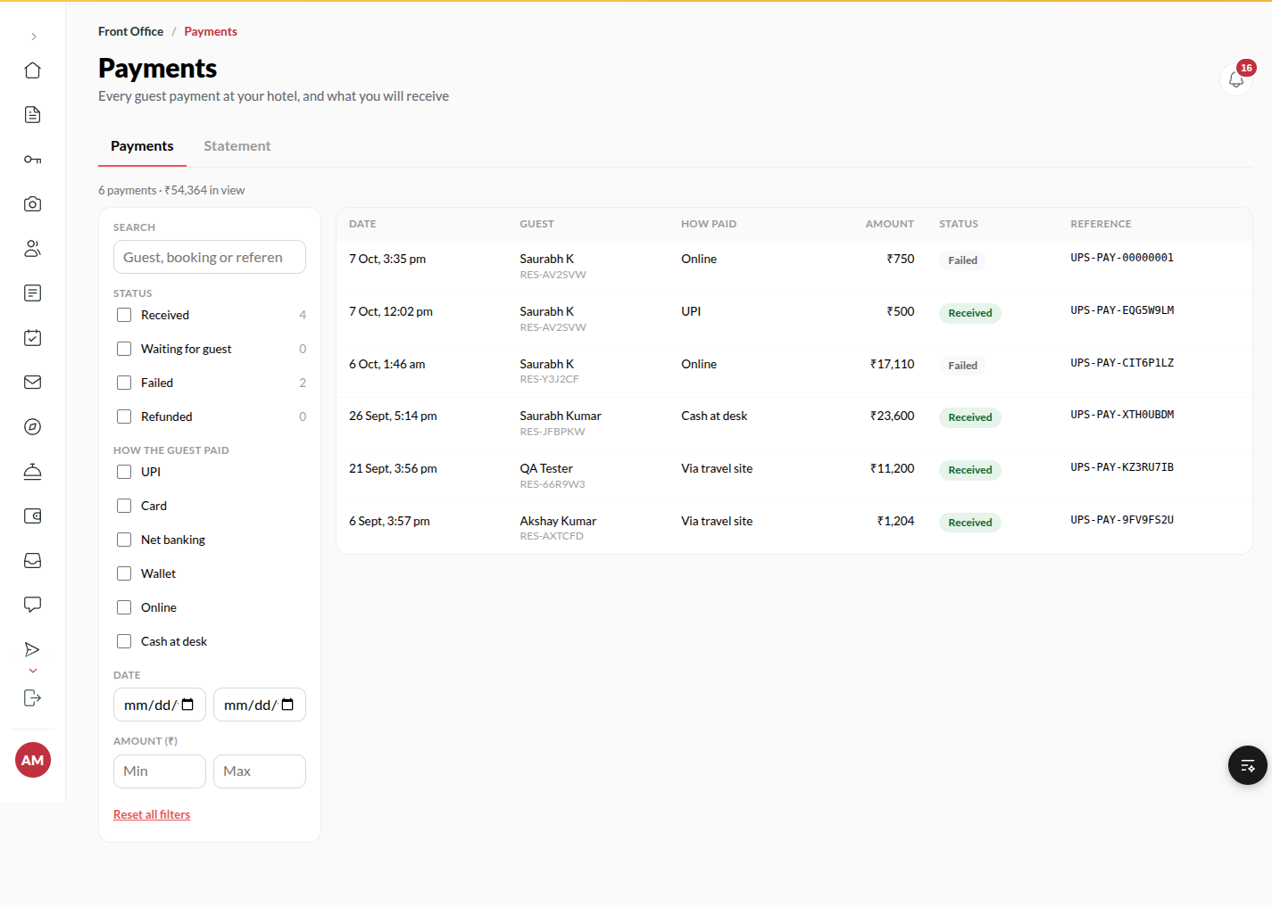Select the Payments tab
The width and height of the screenshot is (1272, 907).
142,146
